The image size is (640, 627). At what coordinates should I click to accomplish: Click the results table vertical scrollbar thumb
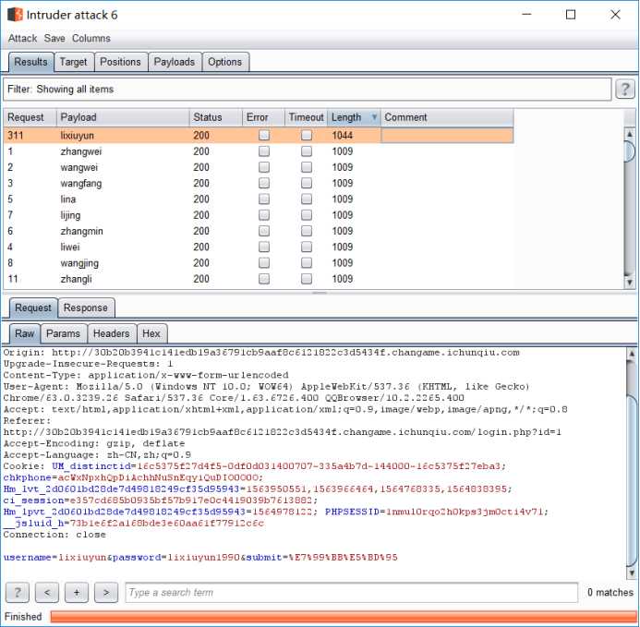point(630,151)
